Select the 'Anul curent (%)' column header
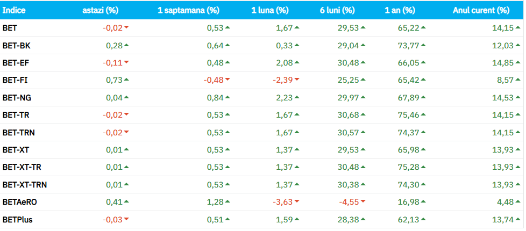The image size is (526, 231). [x=481, y=10]
